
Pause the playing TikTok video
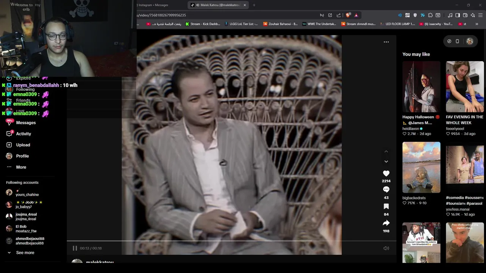(x=75, y=248)
